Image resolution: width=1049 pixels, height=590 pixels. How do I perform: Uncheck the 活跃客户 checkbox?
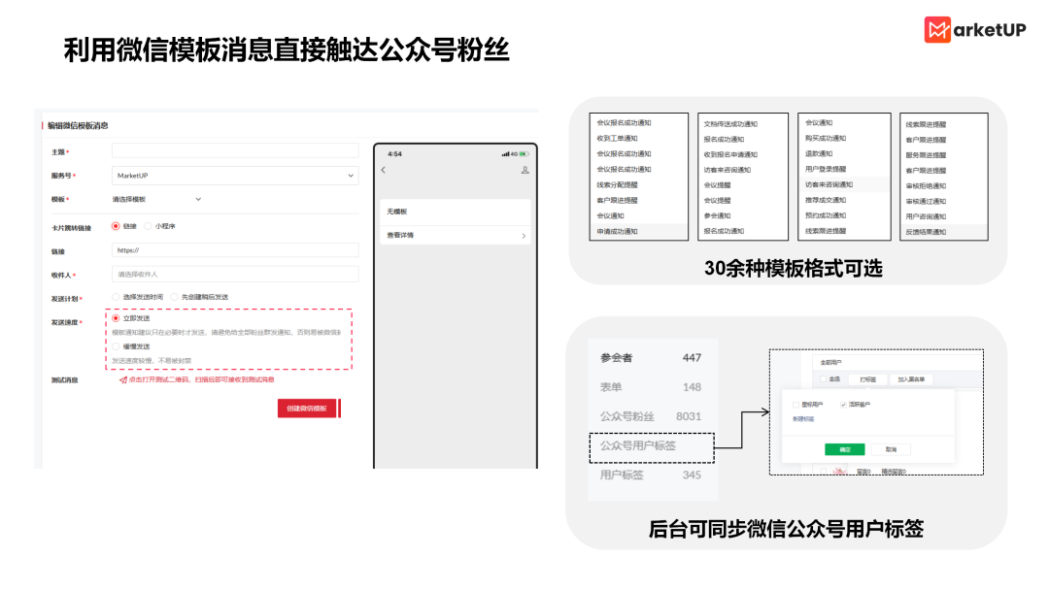point(843,404)
